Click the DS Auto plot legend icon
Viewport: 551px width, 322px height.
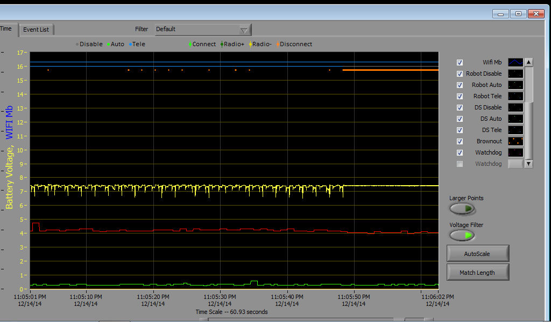click(515, 119)
